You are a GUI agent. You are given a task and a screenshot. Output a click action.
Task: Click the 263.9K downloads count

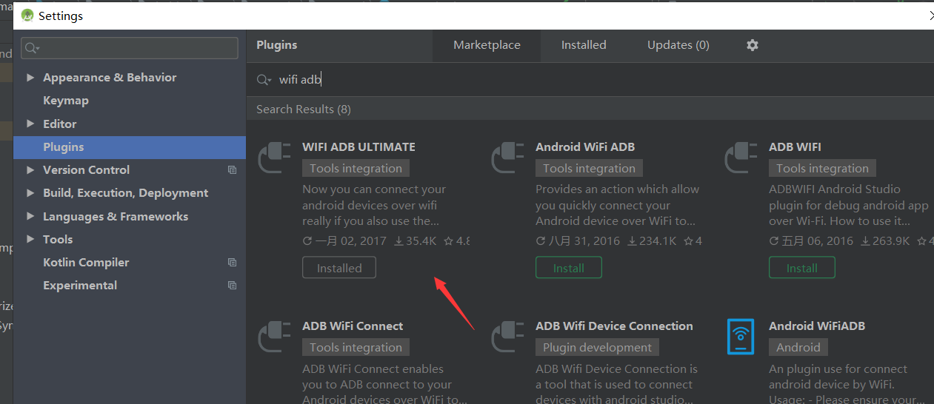884,241
